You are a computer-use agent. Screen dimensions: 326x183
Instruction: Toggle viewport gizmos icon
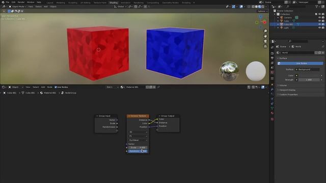(x=234, y=7)
